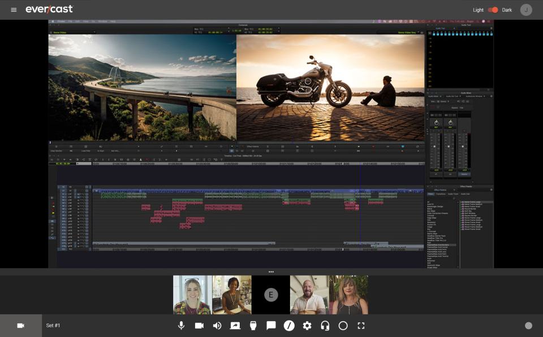This screenshot has width=543, height=337.
Task: Enter fullscreen using the expand icon
Action: pos(361,326)
